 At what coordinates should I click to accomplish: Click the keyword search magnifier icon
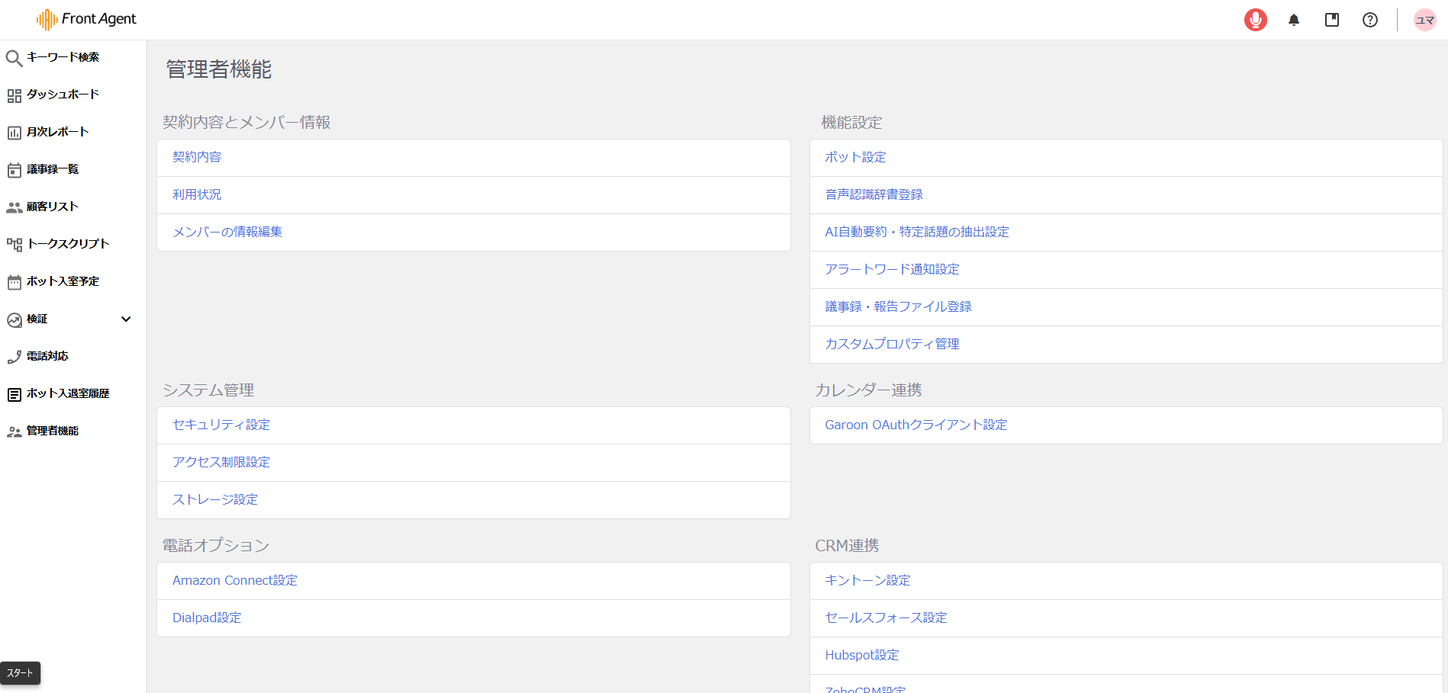(14, 58)
